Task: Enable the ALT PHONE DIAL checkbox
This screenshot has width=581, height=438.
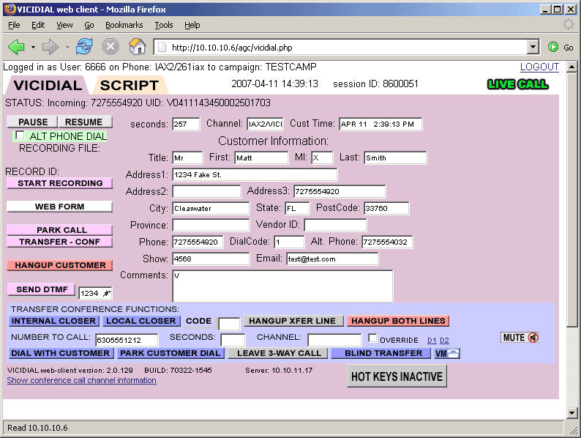Action: point(20,136)
